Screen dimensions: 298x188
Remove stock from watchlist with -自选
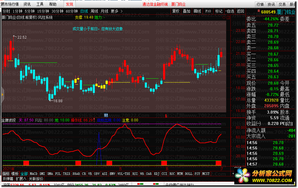(229, 11)
